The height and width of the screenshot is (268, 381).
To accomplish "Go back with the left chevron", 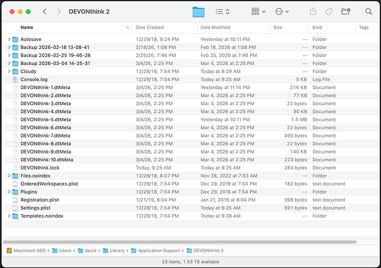I will (x=45, y=12).
